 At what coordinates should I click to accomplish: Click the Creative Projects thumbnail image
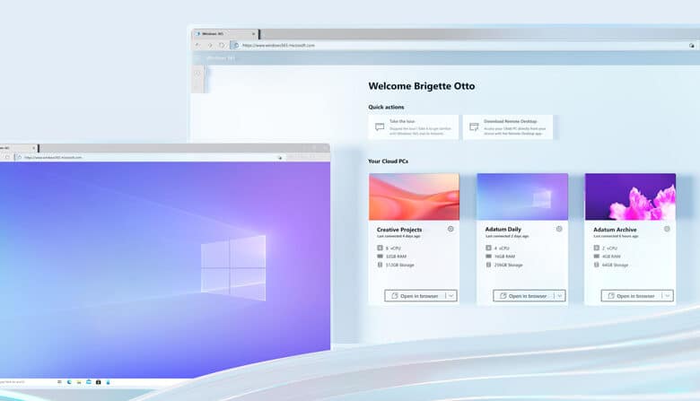coord(414,196)
